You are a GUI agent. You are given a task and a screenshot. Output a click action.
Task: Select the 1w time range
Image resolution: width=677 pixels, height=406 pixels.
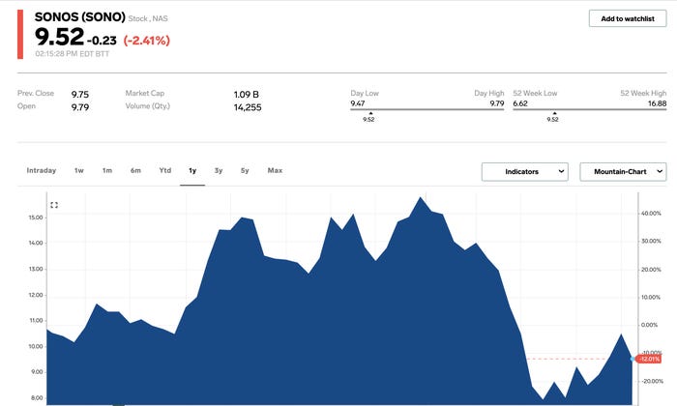click(79, 170)
